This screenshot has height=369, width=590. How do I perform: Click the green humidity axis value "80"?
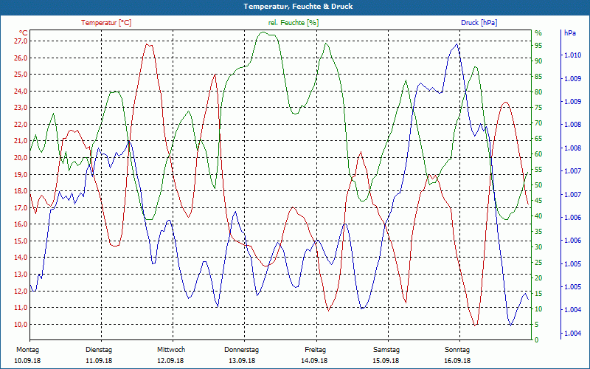[538, 92]
